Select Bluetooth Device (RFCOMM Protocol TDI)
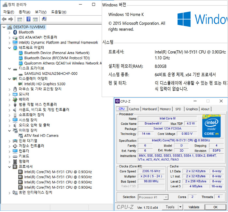This screenshot has width=228, height=212. (x=57, y=58)
